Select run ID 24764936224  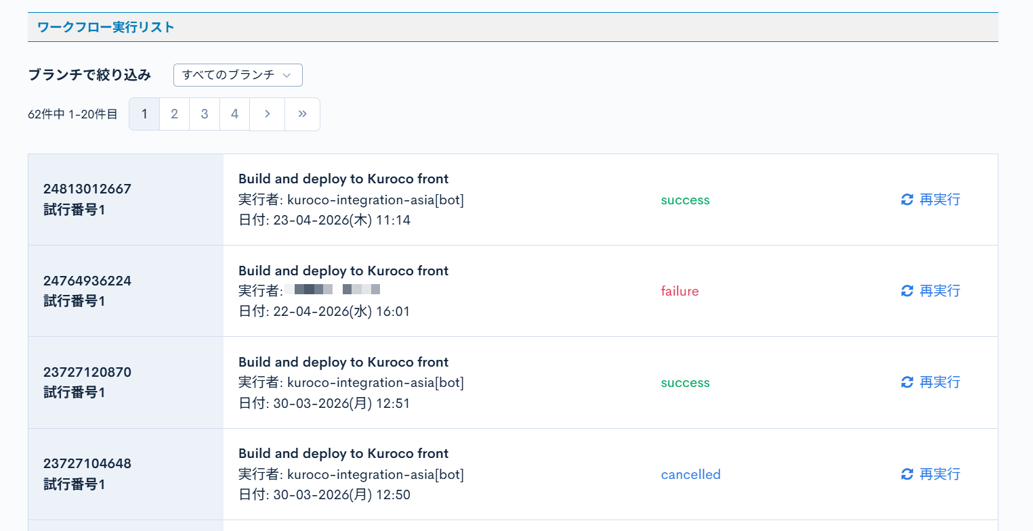pos(87,281)
